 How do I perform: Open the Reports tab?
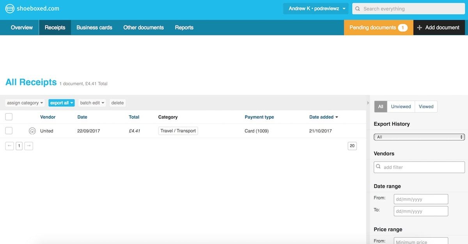click(x=184, y=28)
